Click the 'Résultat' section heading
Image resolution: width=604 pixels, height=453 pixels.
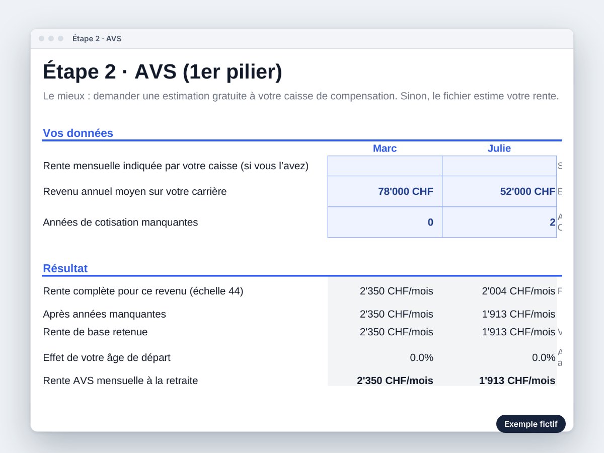pyautogui.click(x=65, y=268)
